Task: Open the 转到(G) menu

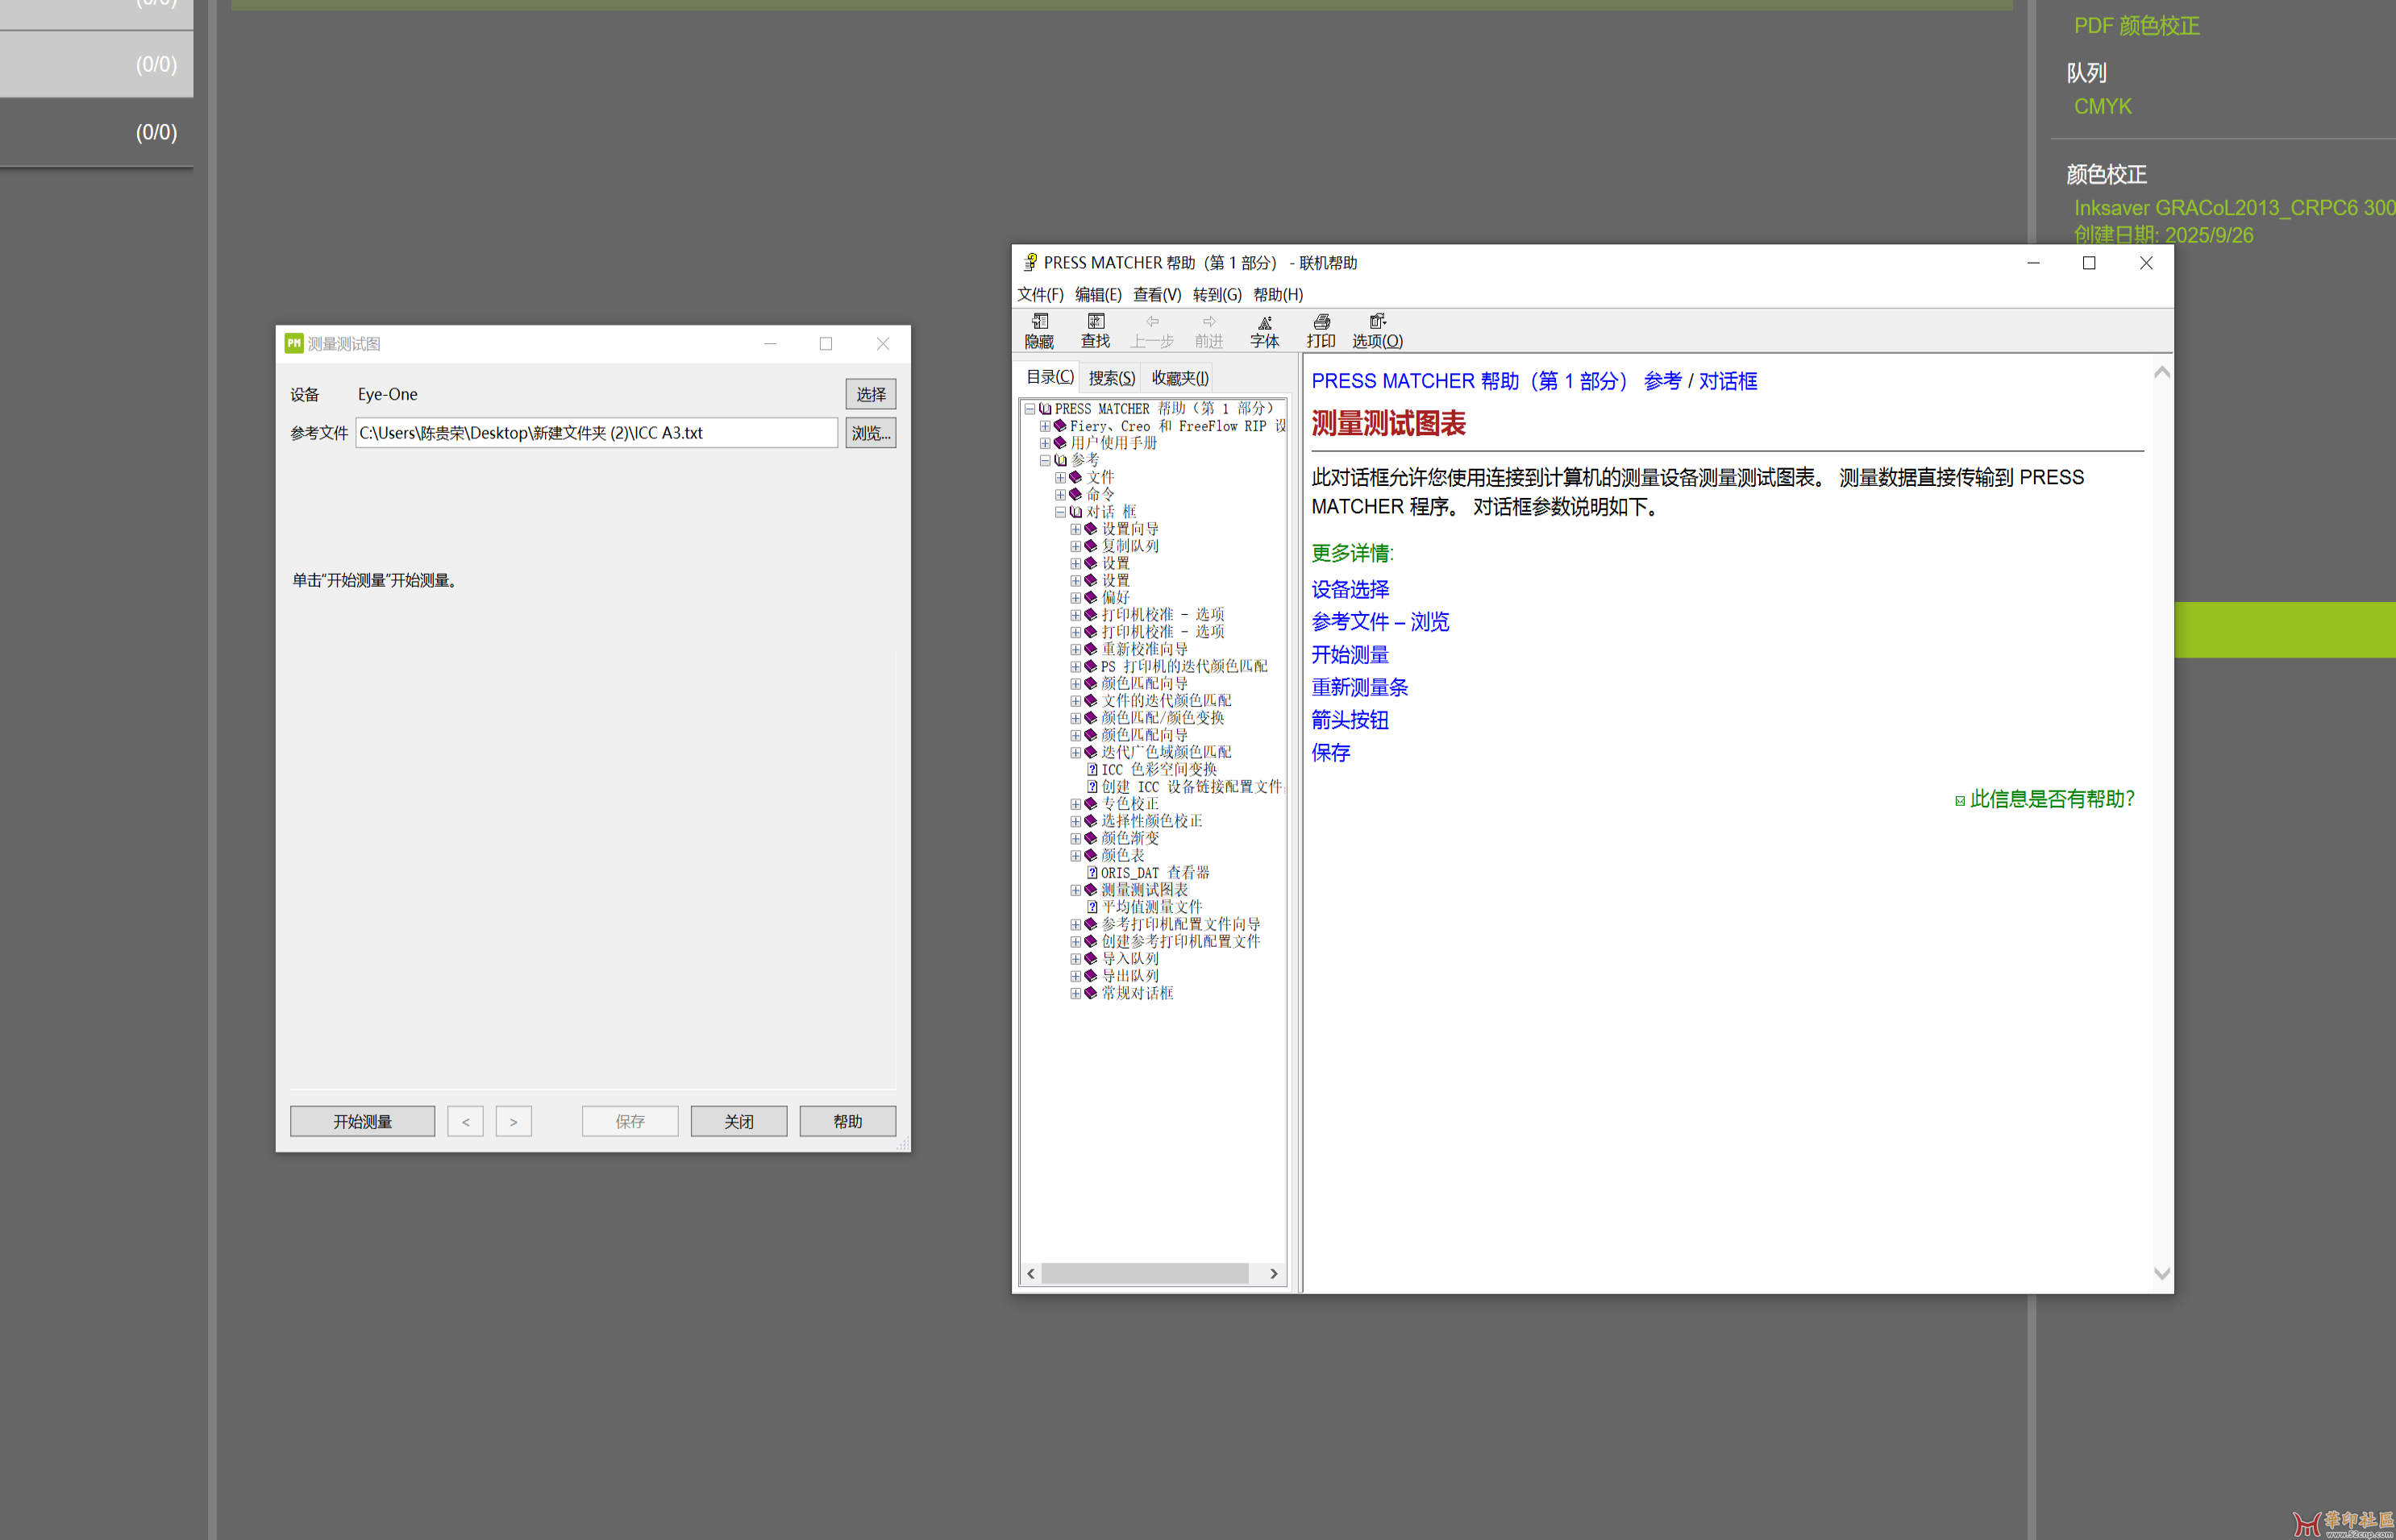Action: click(x=1217, y=295)
